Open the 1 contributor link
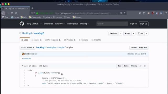 [x=26, y=58]
